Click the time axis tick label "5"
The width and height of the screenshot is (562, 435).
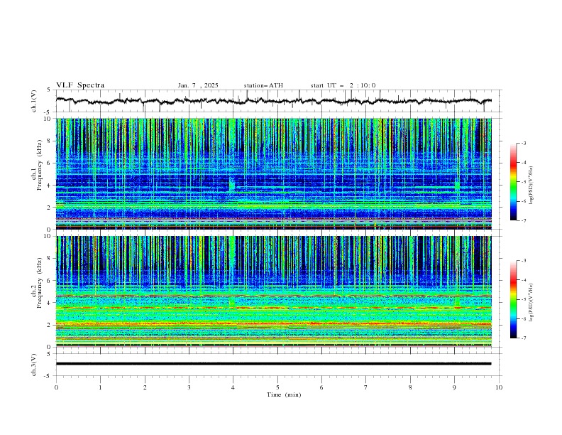point(277,387)
